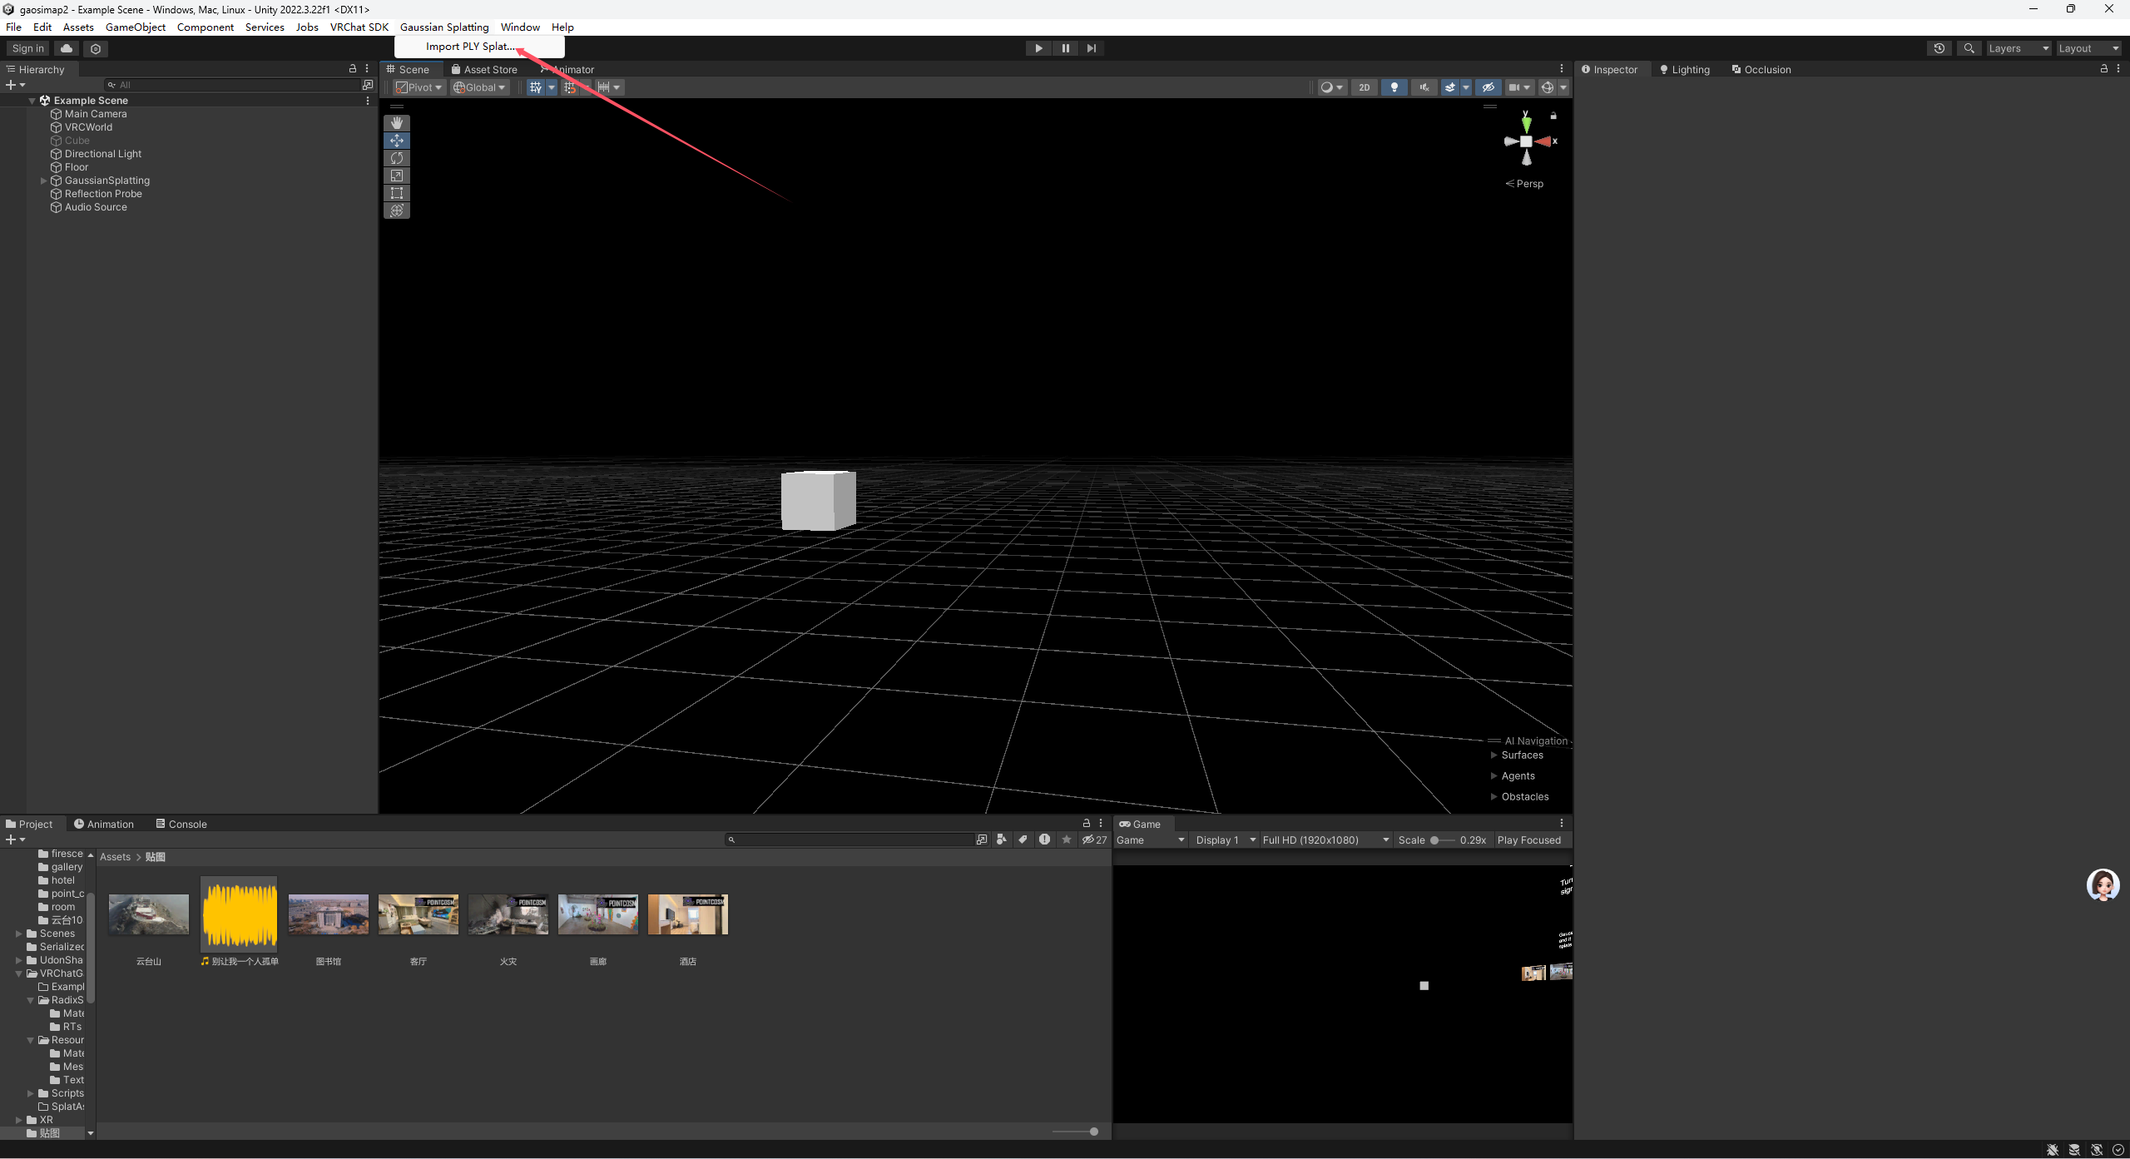
Task: Toggle scene lighting bulb button
Action: click(x=1394, y=87)
